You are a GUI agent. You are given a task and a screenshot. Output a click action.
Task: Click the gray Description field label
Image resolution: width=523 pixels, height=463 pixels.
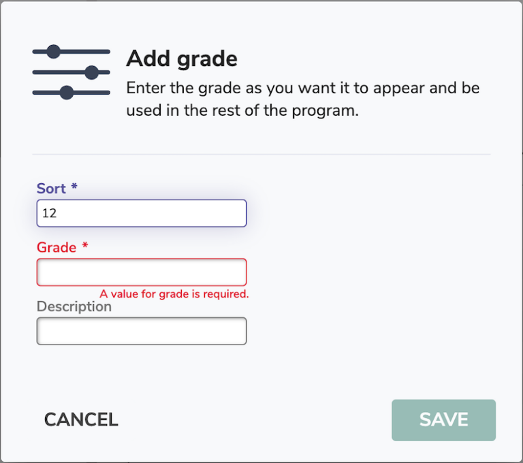click(x=74, y=307)
